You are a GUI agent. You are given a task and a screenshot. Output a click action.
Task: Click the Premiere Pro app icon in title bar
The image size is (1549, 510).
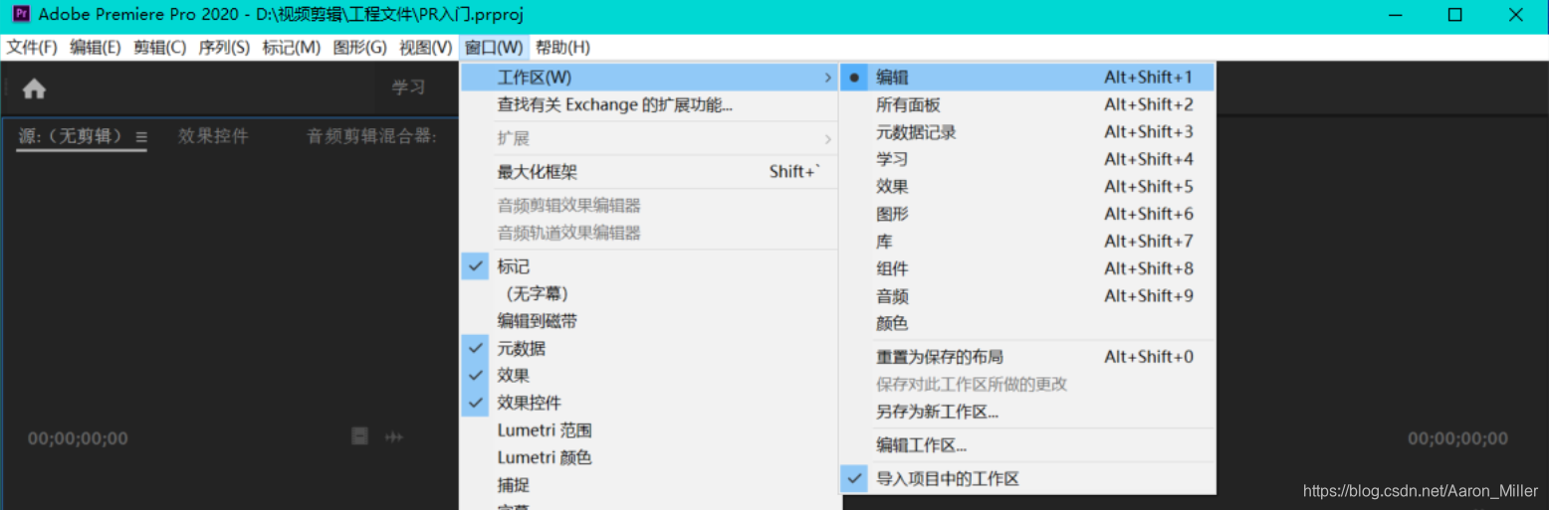click(21, 15)
